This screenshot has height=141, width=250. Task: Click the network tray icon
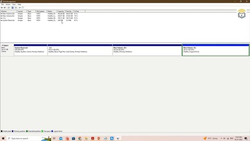(228, 138)
